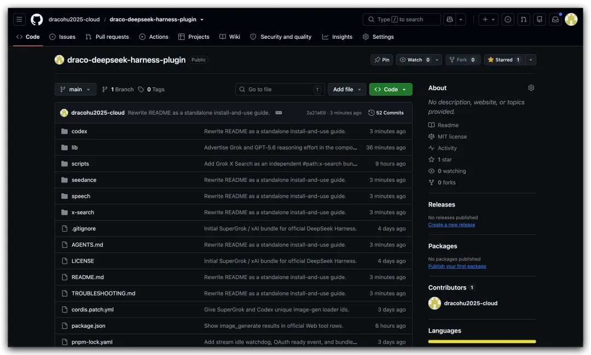Expand the commit message ellipsis icon

[x=279, y=113]
